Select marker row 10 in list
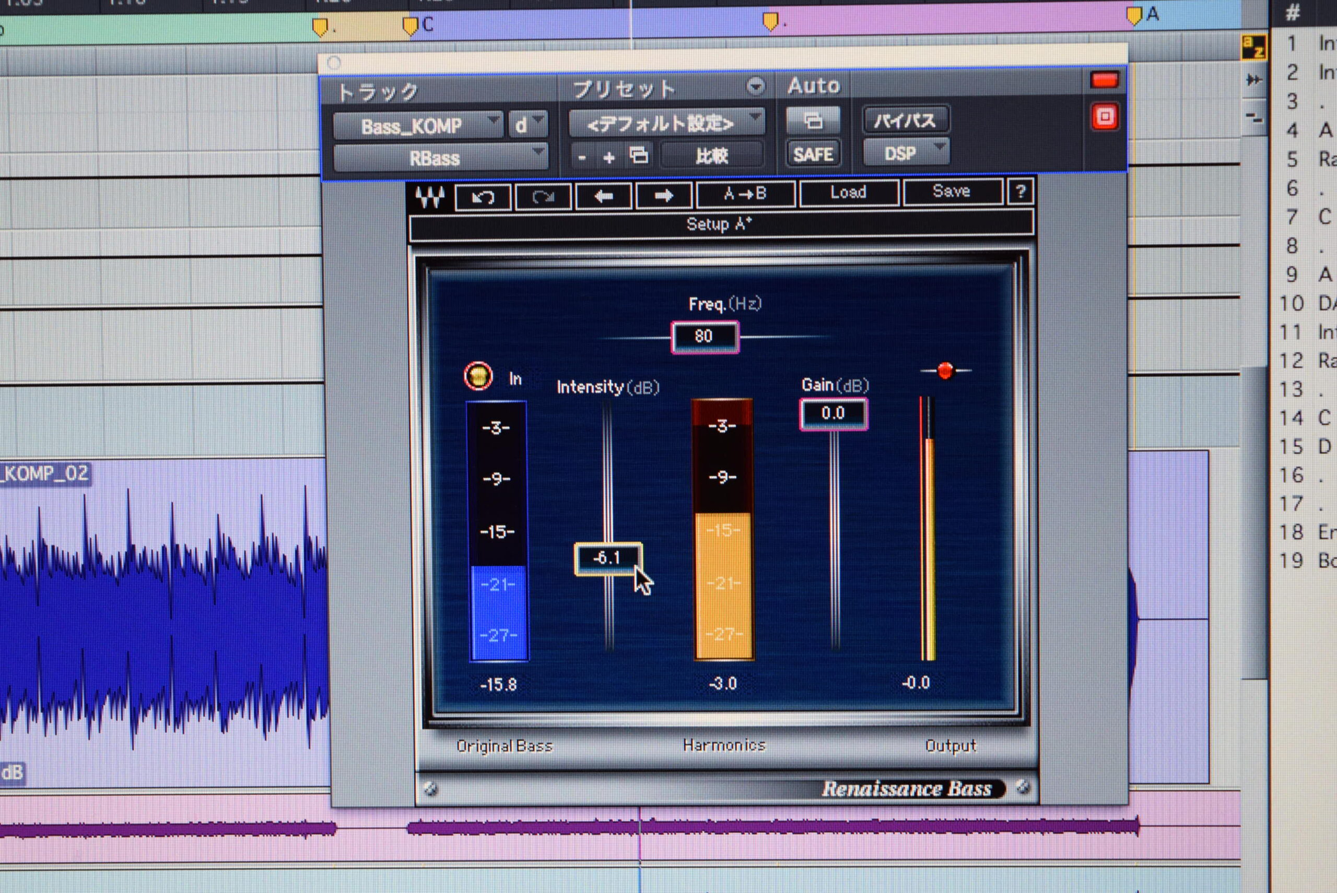Screen dimensions: 1337x893 1306,304
